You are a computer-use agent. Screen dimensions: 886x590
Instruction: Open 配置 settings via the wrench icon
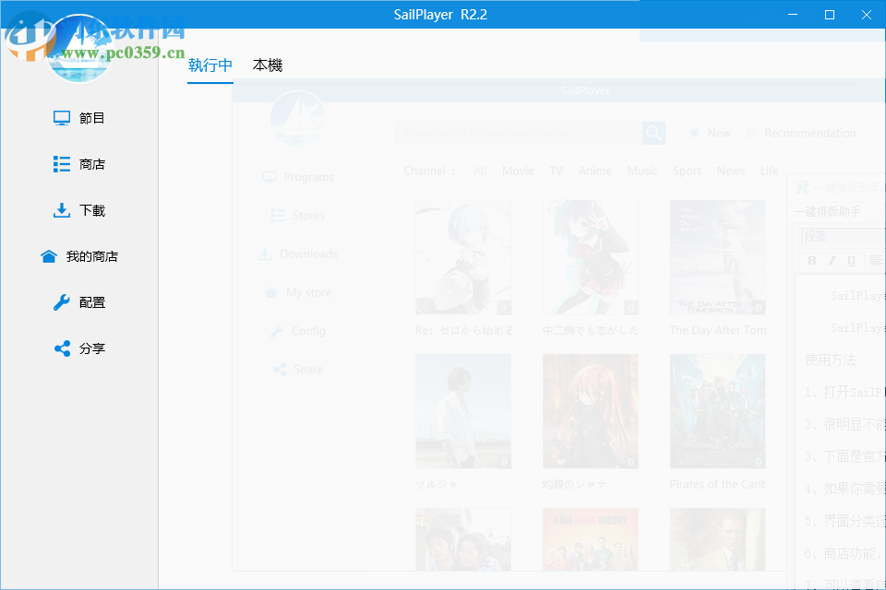point(61,302)
